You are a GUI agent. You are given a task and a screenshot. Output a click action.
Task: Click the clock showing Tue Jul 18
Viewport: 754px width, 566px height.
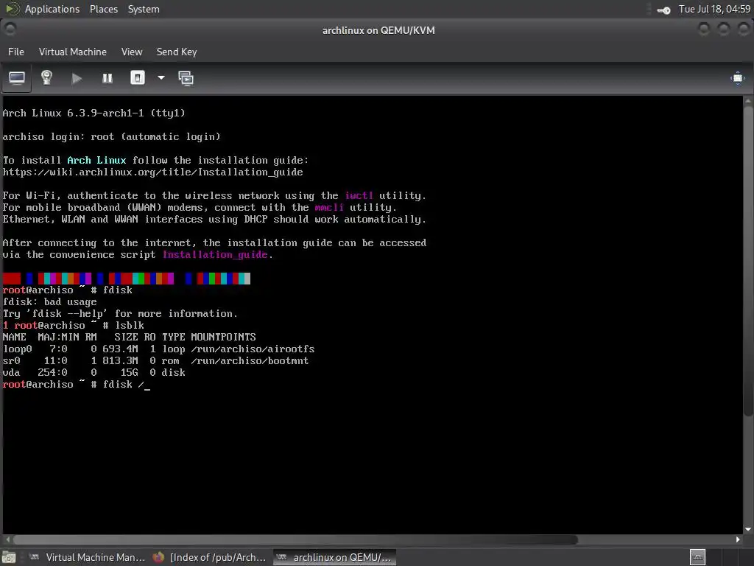[714, 9]
